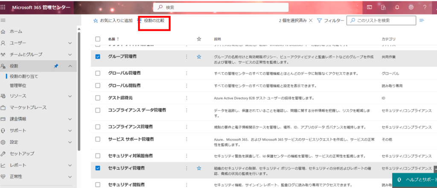Viewport: 437px width, 188px height.
Task: Open more options for ゲスト招待元 row
Action: 186,98
